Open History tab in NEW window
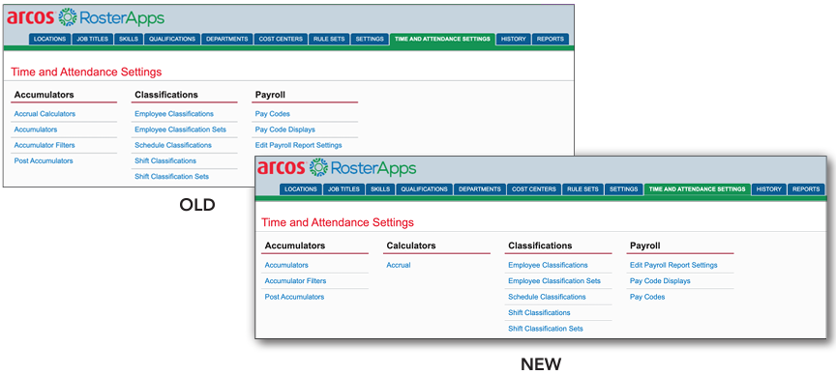This screenshot has height=375, width=836. 769,189
